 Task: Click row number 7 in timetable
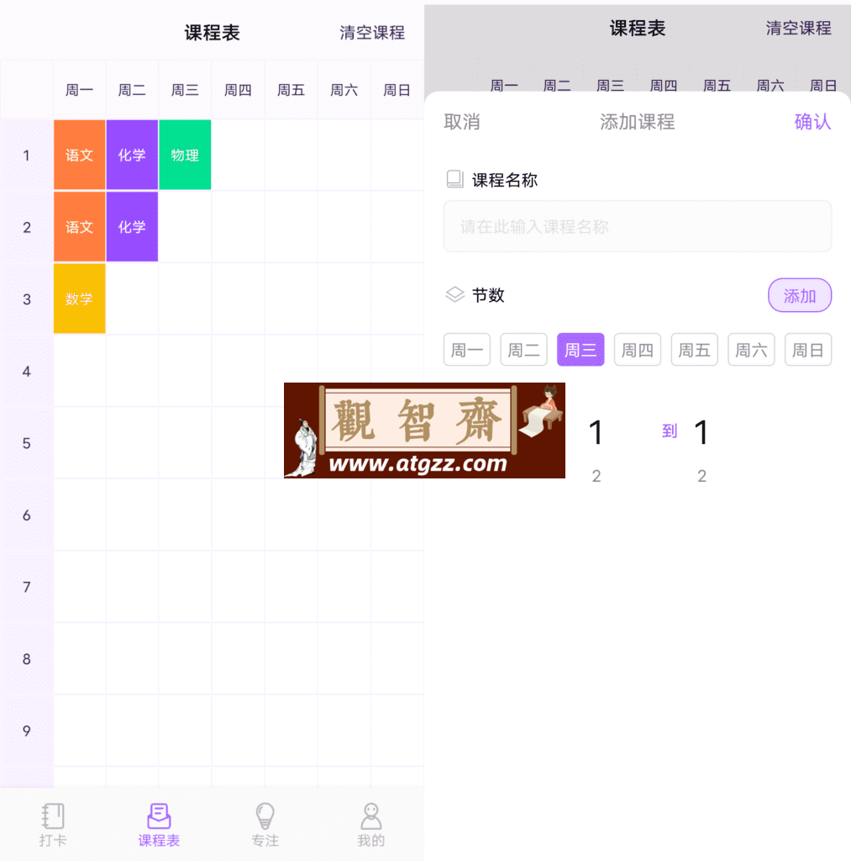pyautogui.click(x=26, y=588)
